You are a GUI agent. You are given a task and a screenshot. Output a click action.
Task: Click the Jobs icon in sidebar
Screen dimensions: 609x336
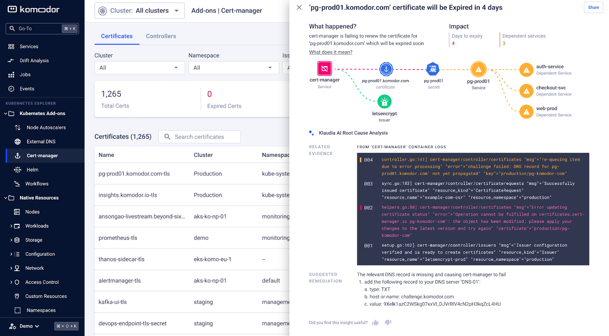click(11, 75)
